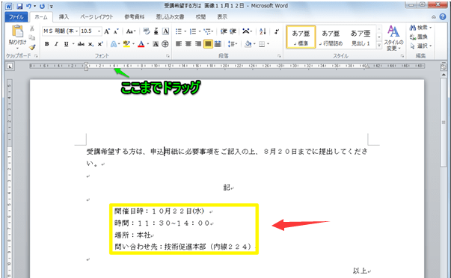Click the Shrink Font icon

[116, 31]
